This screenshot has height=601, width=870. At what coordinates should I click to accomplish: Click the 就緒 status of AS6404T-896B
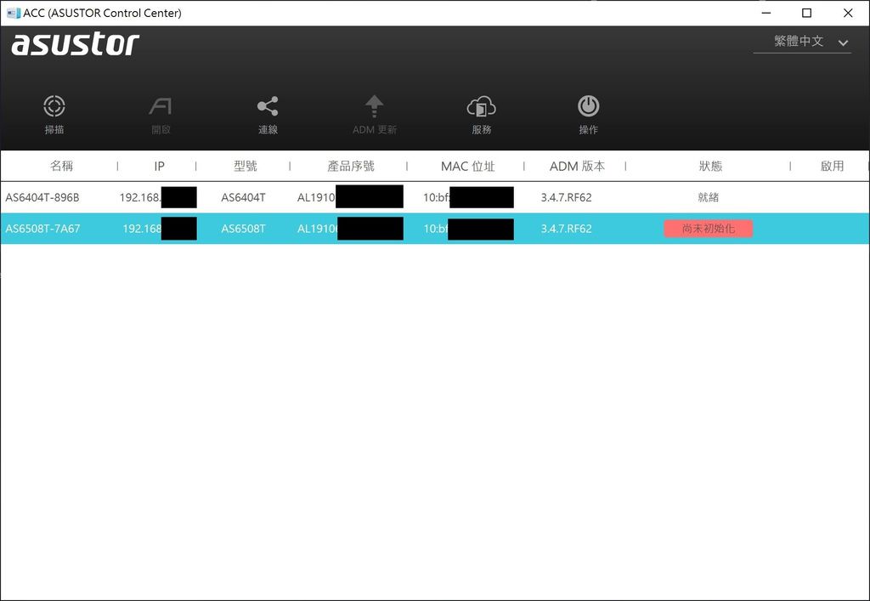click(709, 197)
